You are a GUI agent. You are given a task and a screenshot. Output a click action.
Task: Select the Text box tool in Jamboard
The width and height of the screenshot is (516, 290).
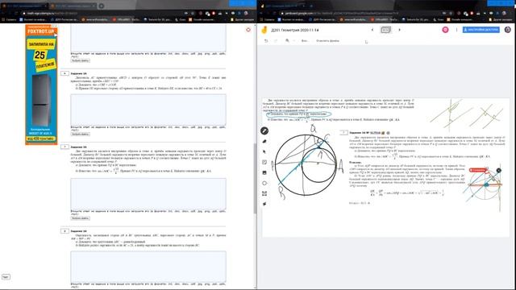tap(264, 193)
